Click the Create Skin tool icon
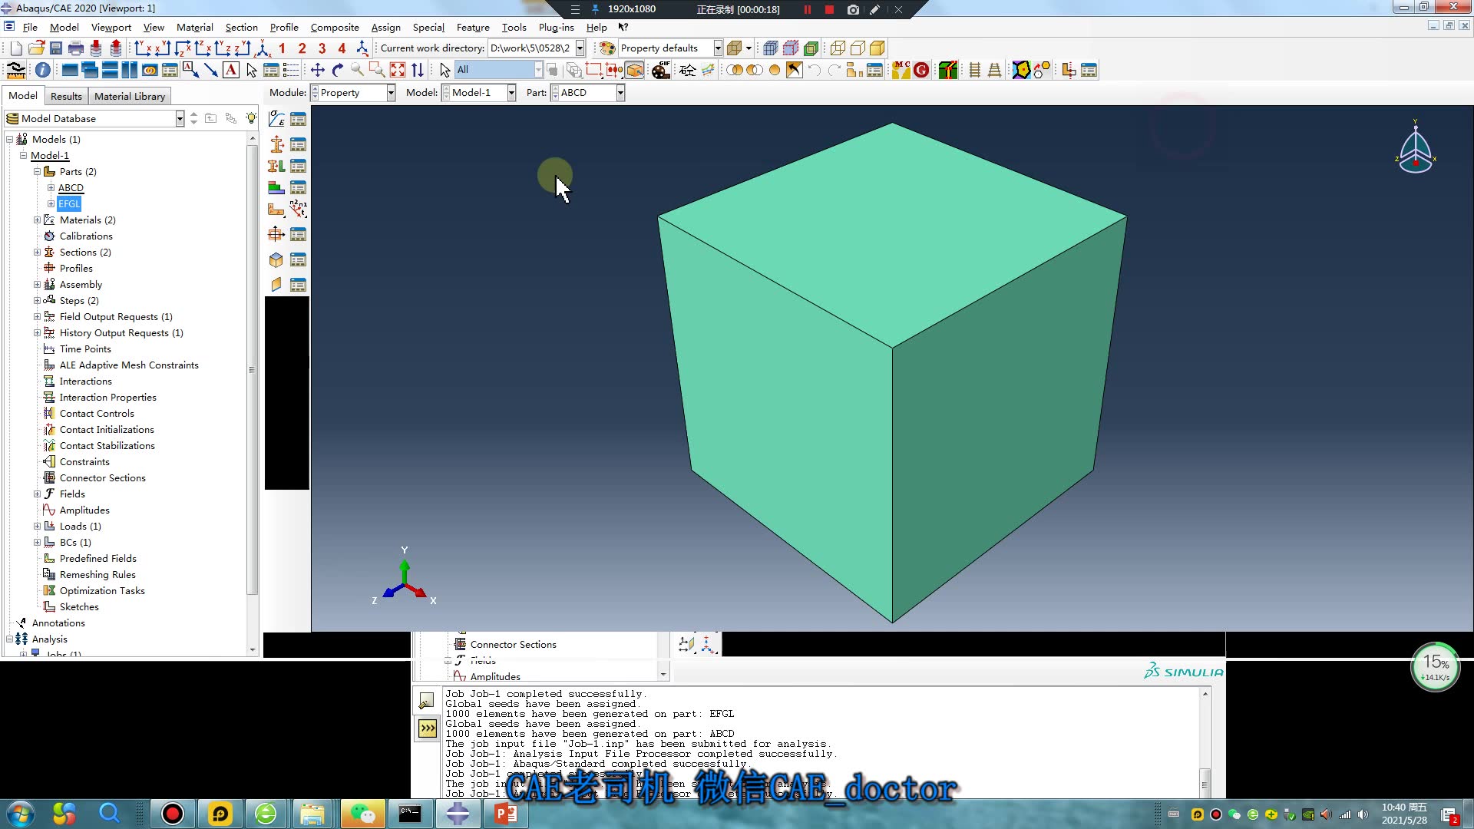 pyautogui.click(x=276, y=259)
